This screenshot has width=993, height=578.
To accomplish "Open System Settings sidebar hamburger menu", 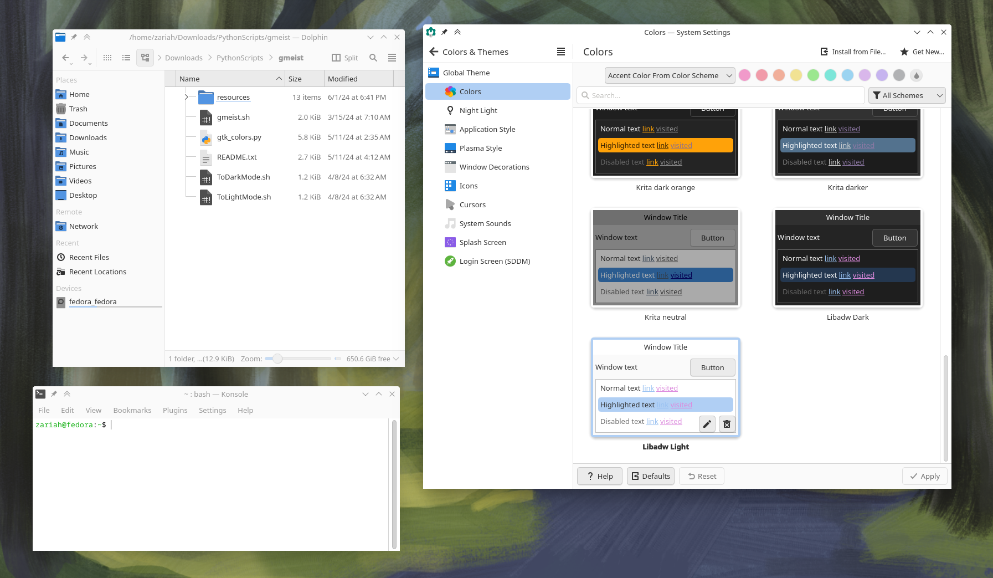I will click(561, 52).
